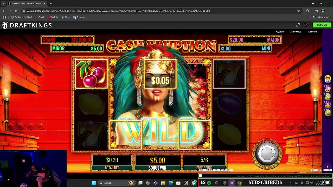The image size is (333, 187).
Task: Select the $124K jackpot game in sidebar
Action: pyautogui.click(x=328, y=112)
